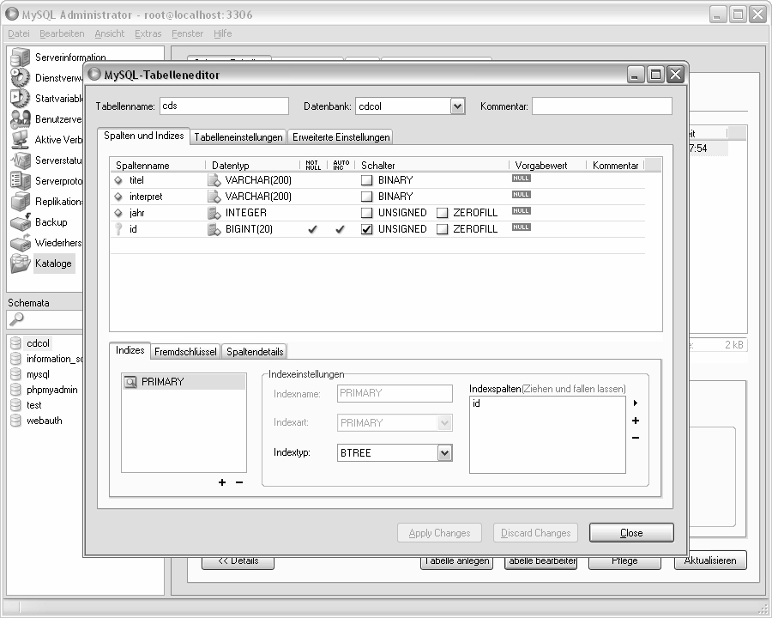Click the minus icon below index list

239,482
